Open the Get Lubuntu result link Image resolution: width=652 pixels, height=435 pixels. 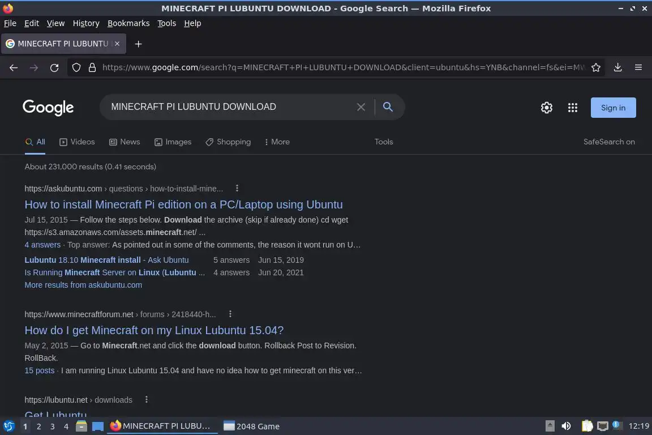[x=55, y=413]
